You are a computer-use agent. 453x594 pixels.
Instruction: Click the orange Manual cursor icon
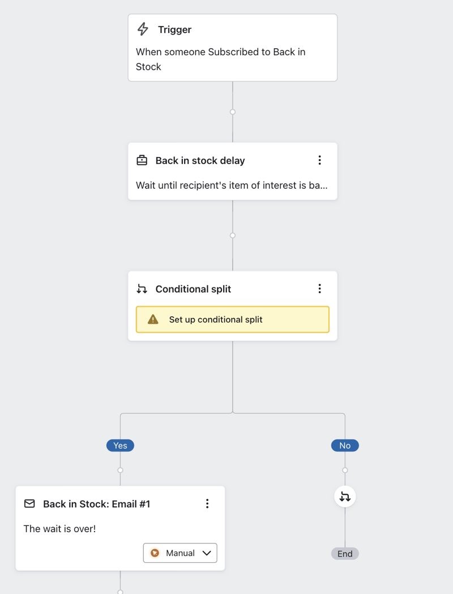pyautogui.click(x=155, y=553)
